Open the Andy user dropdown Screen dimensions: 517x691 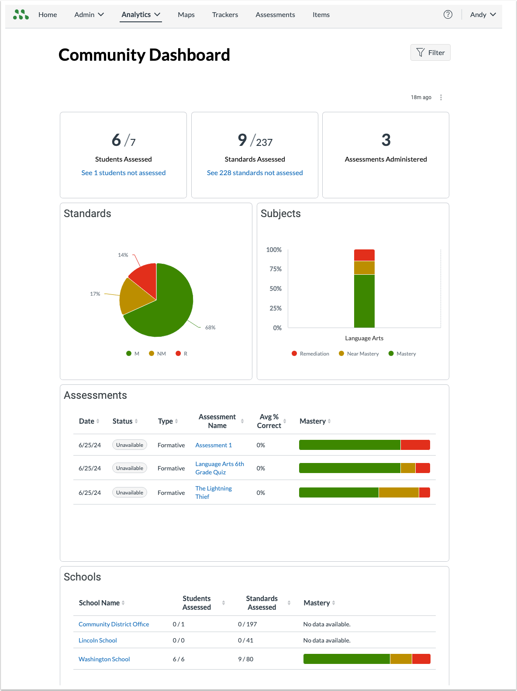pos(483,14)
